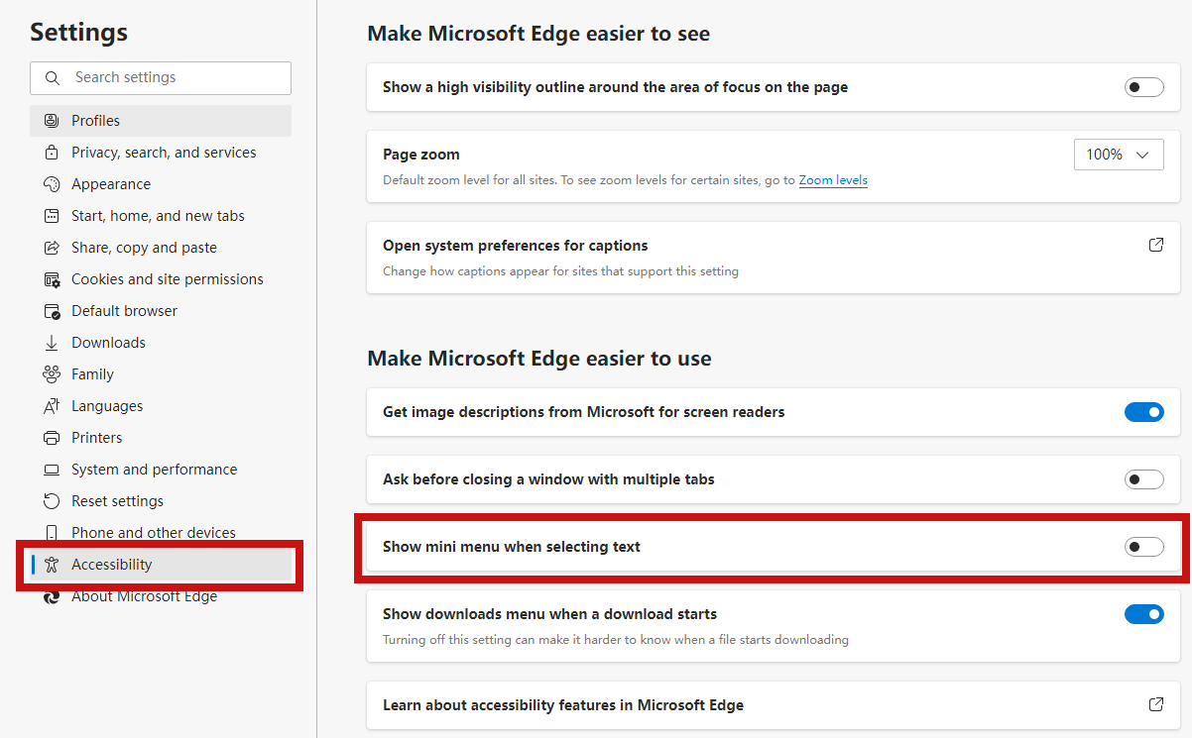Click the Reset settings circular arrow icon
This screenshot has width=1192, height=738.
coord(52,501)
